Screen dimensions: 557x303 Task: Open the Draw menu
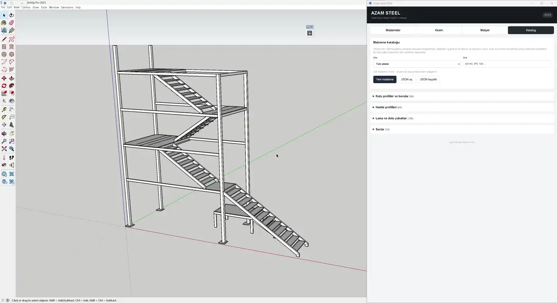point(36,7)
